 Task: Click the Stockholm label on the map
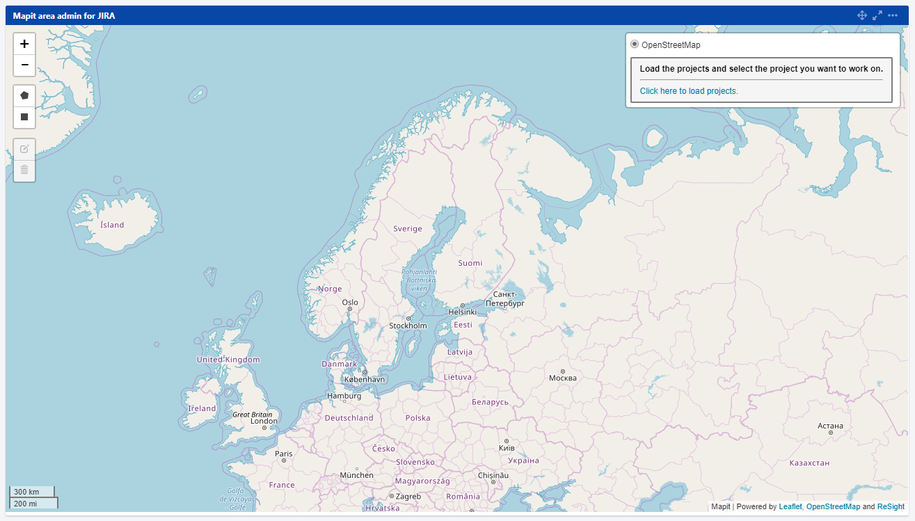(408, 326)
